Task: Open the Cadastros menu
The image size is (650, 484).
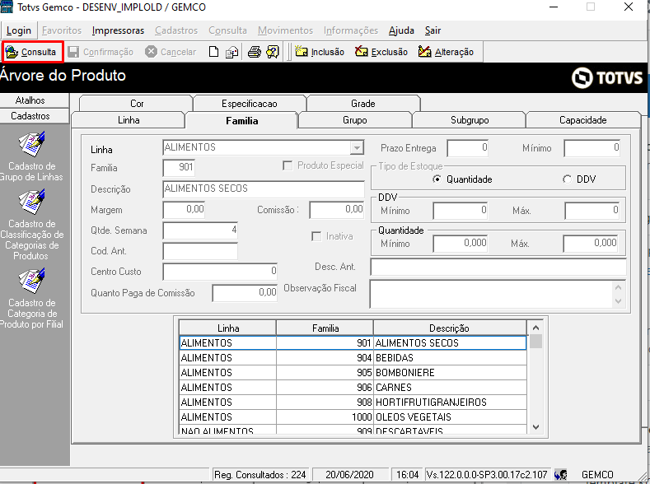Action: click(176, 30)
